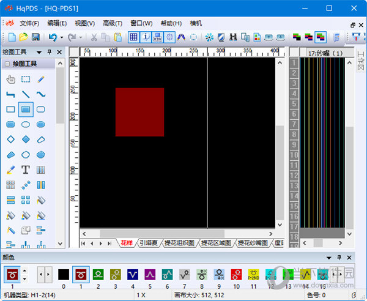Pick the straight line tool
367x301 pixels.
pos(26,94)
